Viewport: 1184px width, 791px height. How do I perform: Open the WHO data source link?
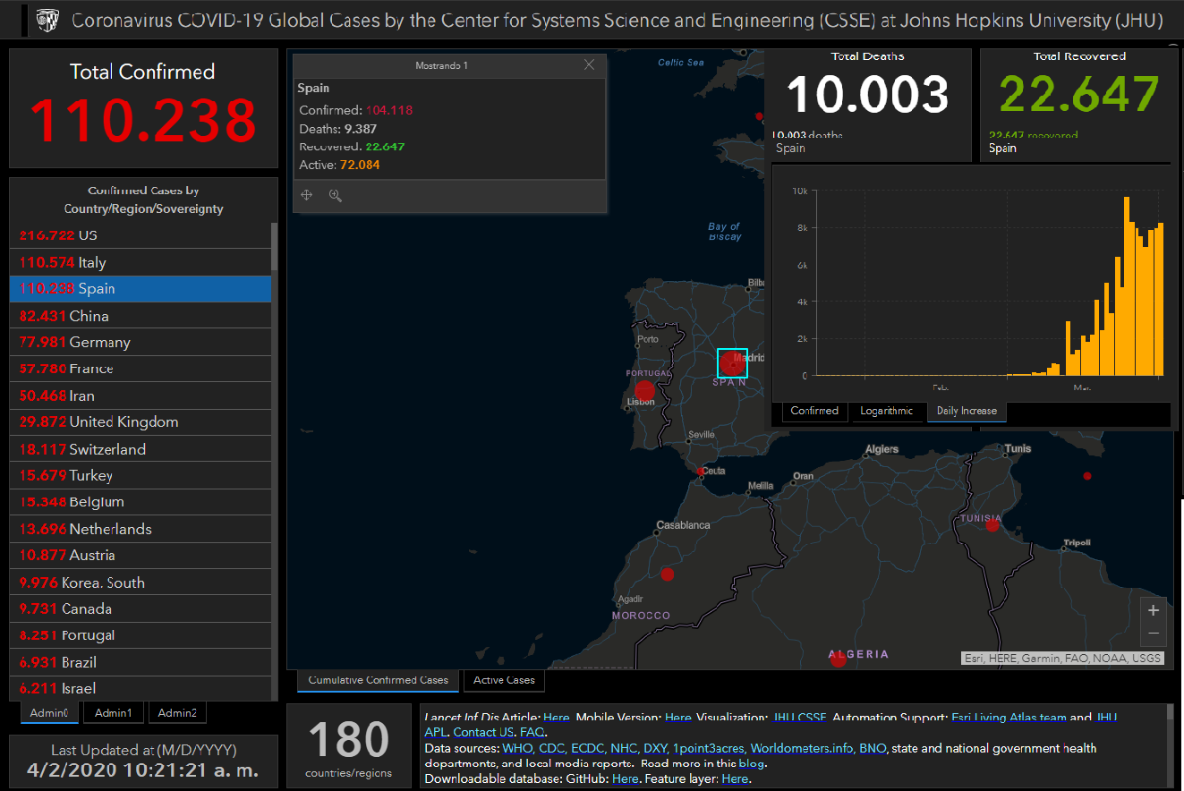516,748
